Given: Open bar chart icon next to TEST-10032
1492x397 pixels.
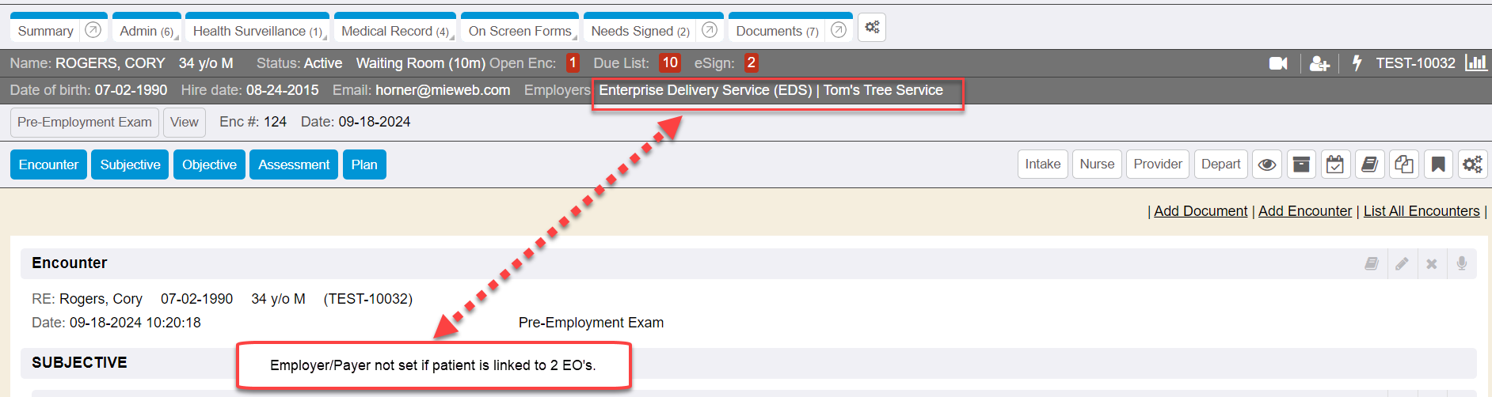Looking at the screenshot, I should [1475, 63].
